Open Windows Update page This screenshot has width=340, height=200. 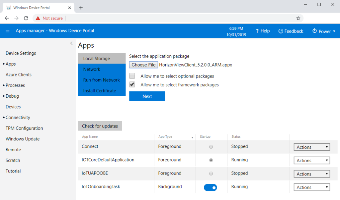(23, 139)
